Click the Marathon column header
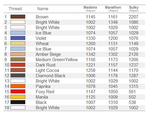This screenshot has height=114, width=149. 113,9
